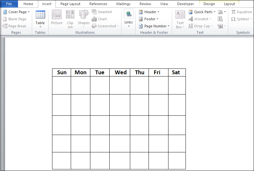Screen dimensions: 254x171
Task: Click the "Sat" header cell
Action: [x=177, y=72]
